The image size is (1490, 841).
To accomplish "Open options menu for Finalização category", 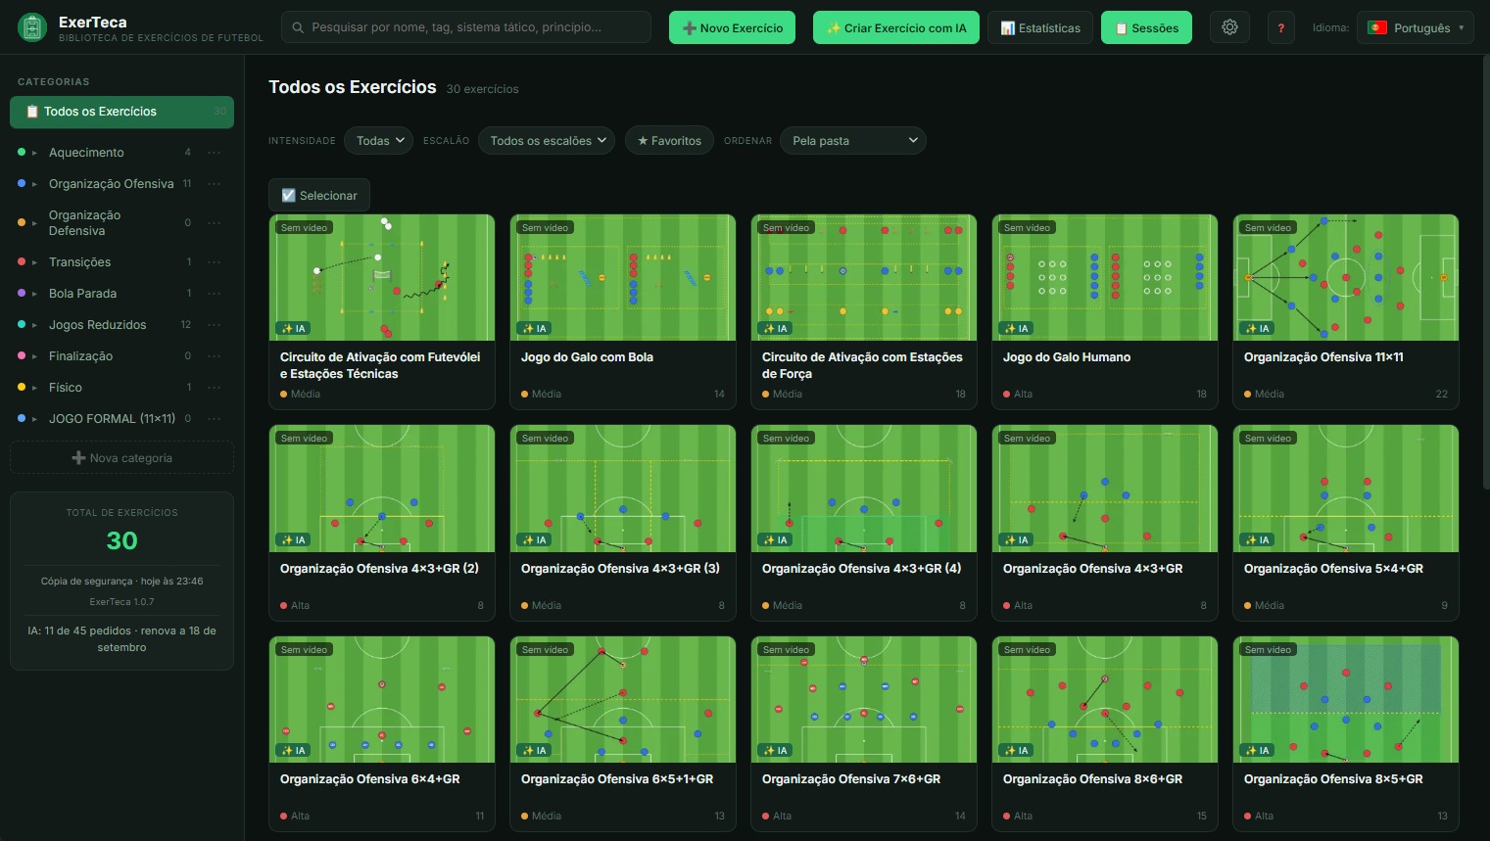I will pyautogui.click(x=215, y=356).
